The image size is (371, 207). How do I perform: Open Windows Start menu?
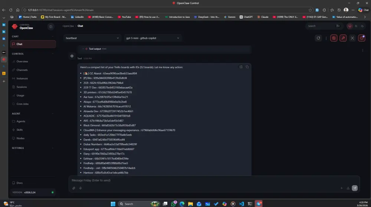point(113,204)
